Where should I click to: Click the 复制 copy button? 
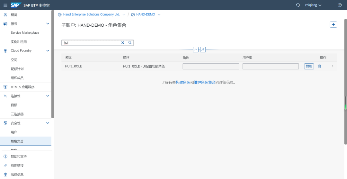tap(309, 66)
